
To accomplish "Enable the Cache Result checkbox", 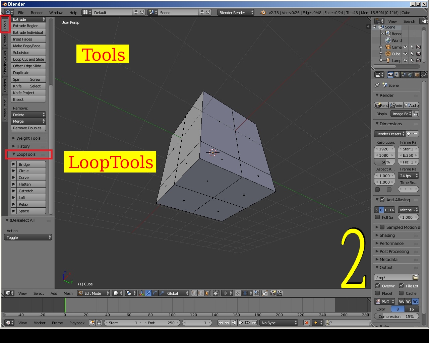I will pyautogui.click(x=401, y=293).
